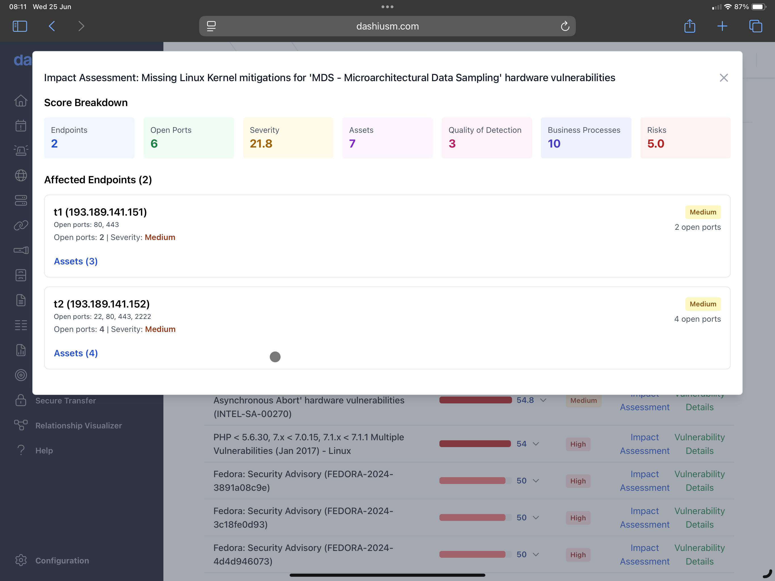Screen dimensions: 775x581
Task: Expand score 54 chevron for PHP row
Action: point(536,444)
